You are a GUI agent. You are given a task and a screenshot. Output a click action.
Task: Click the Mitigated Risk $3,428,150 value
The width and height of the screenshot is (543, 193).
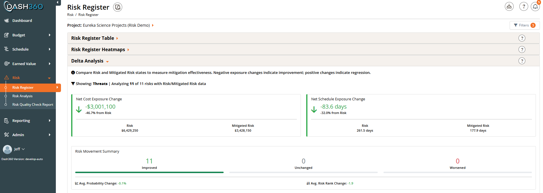(x=243, y=130)
